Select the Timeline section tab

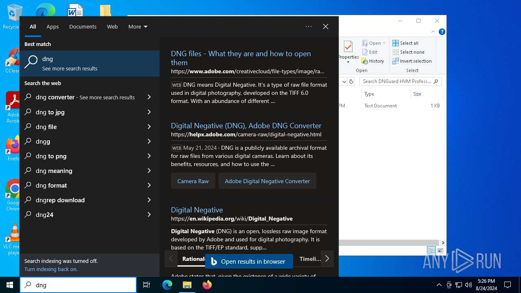(310, 259)
